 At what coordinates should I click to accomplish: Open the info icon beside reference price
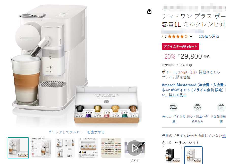click(x=190, y=65)
